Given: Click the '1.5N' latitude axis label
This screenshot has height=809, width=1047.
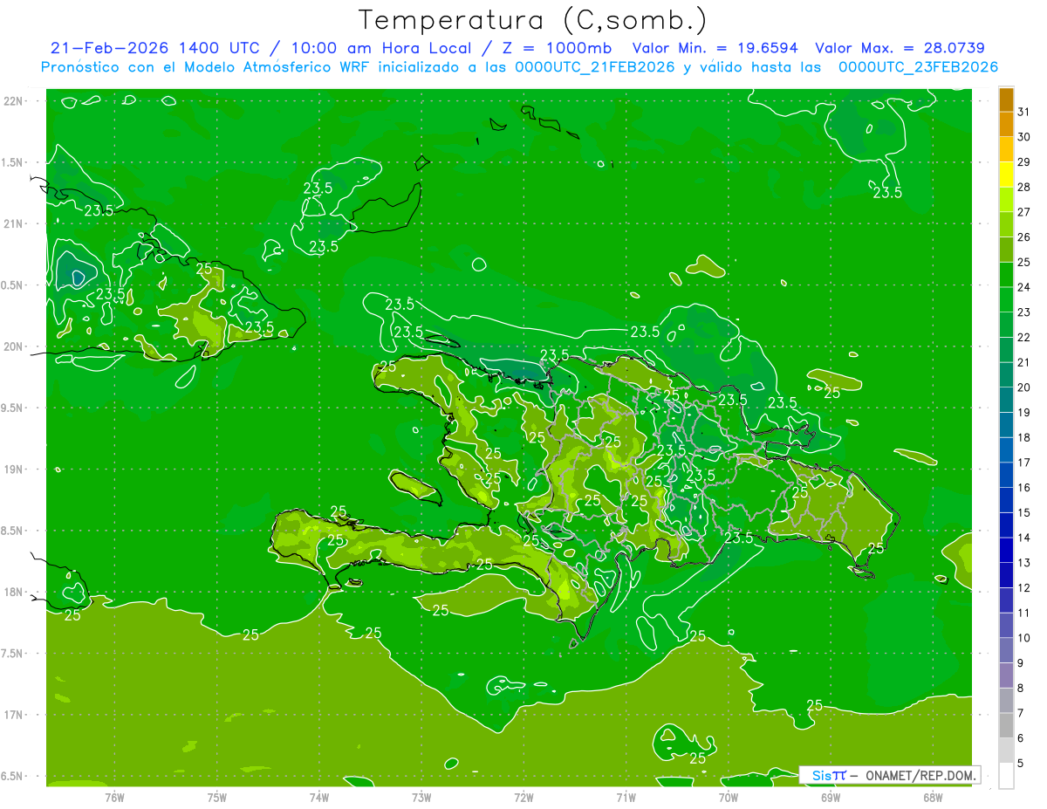Looking at the screenshot, I should tap(12, 162).
